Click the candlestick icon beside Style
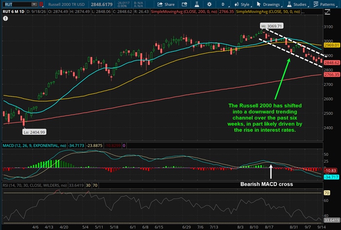 pyautogui.click(x=237, y=4)
